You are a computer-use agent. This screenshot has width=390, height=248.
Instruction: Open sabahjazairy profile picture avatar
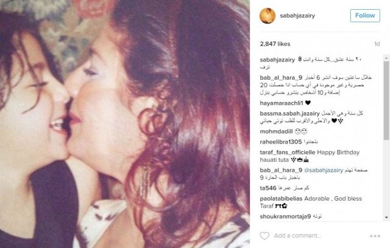coord(268,16)
